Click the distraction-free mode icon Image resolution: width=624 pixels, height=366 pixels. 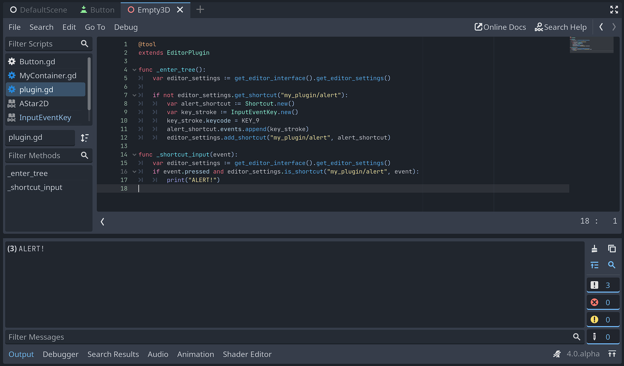click(614, 10)
